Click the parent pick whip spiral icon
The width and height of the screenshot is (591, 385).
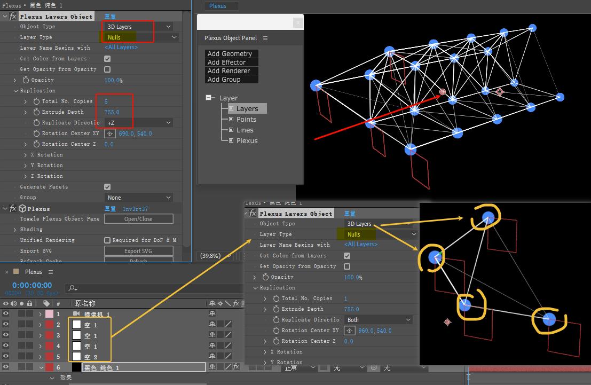374,367
